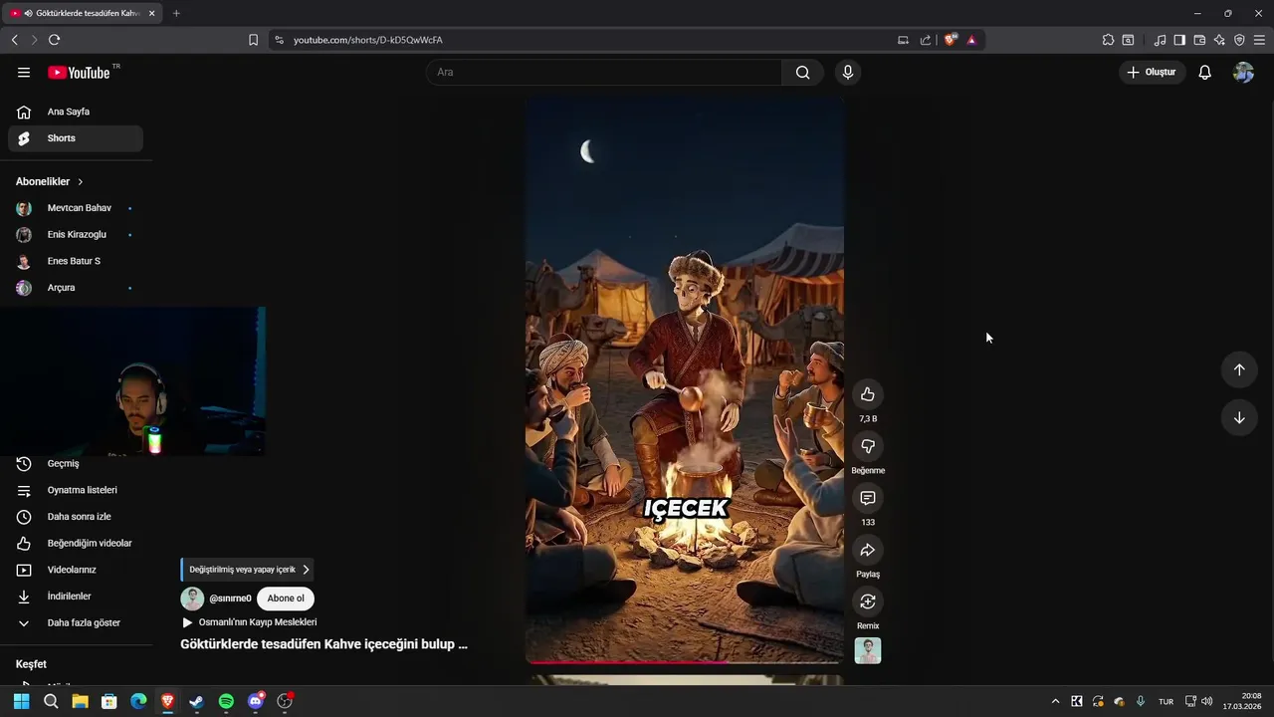Open YouTube notifications bell
This screenshot has height=717, width=1274.
[x=1204, y=72]
